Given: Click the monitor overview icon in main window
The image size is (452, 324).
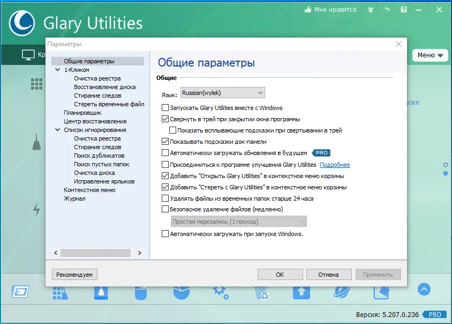Looking at the screenshot, I should 28,55.
